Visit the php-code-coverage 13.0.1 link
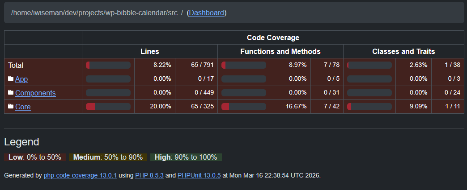467x190 pixels. pos(80,175)
